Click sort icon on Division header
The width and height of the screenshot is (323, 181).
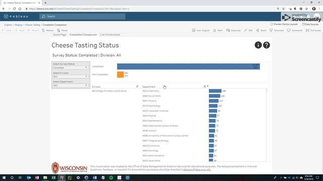pos(137,87)
